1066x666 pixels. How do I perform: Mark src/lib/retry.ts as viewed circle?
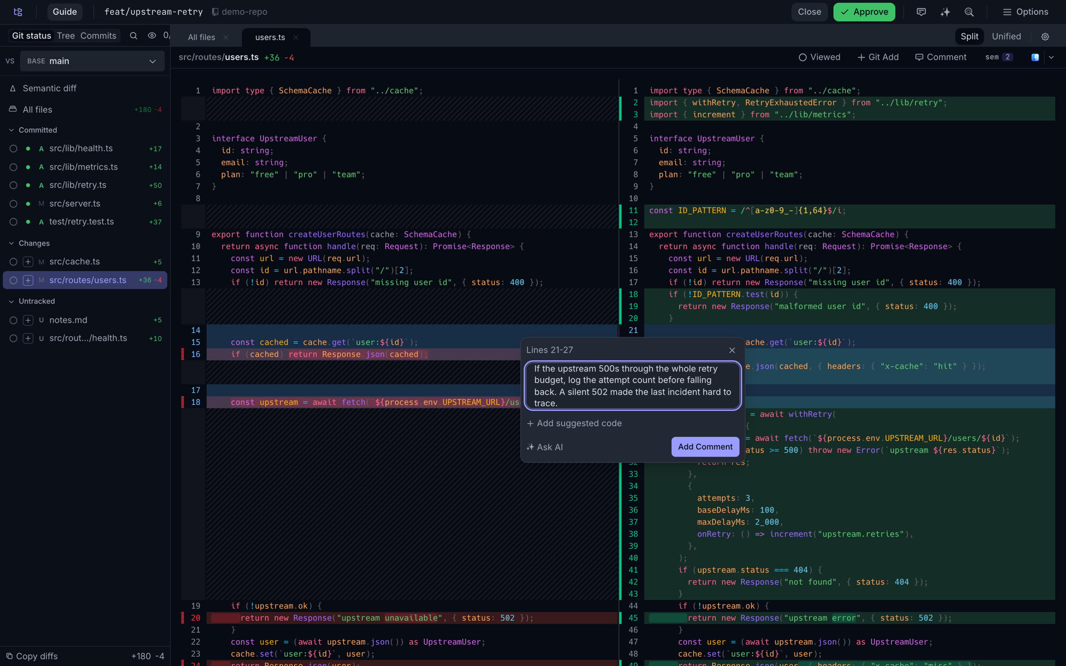pyautogui.click(x=13, y=185)
